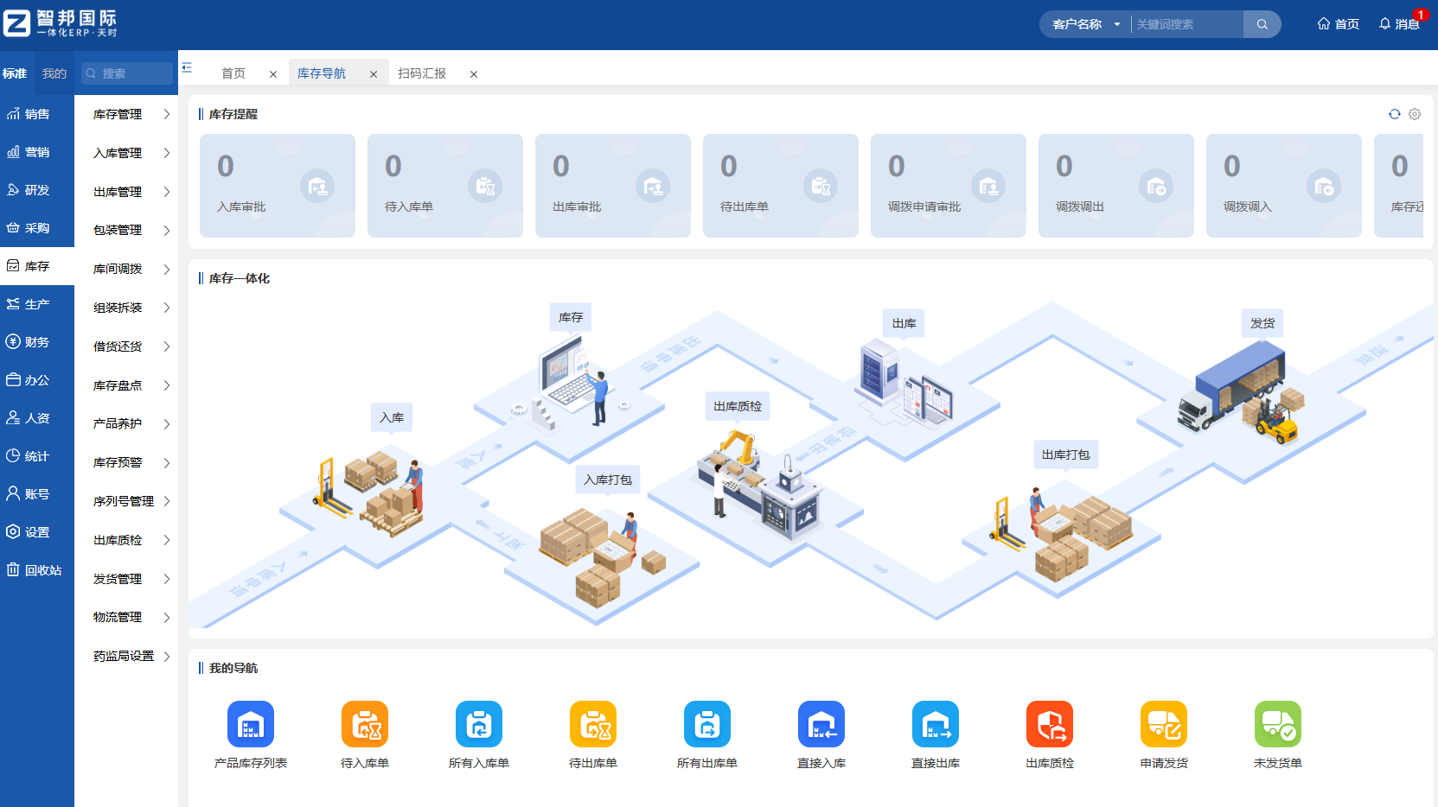Click the 消息 notification bell
Screen dimensions: 1438x807
coord(1398,24)
